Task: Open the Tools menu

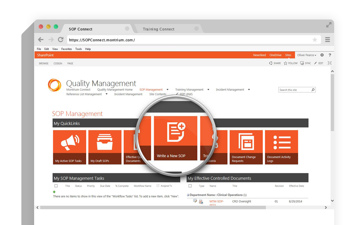Action: click(78, 49)
